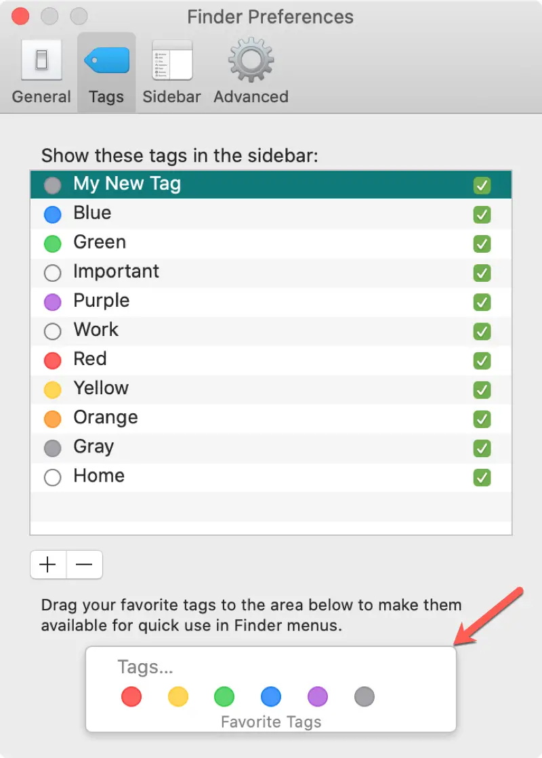
Task: Click the red dot next to Red
Action: click(53, 360)
